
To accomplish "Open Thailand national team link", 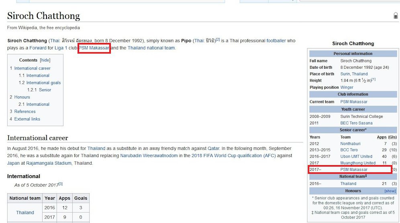I will tap(151, 48).
